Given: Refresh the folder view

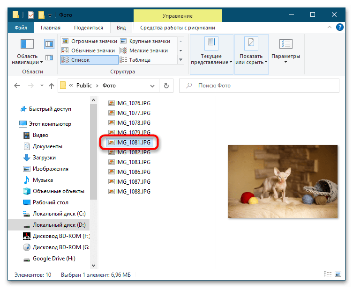Looking at the screenshot, I should 166,86.
